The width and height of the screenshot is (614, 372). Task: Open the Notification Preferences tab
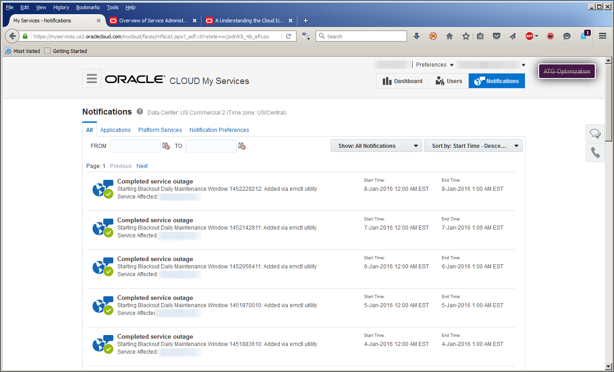point(219,130)
